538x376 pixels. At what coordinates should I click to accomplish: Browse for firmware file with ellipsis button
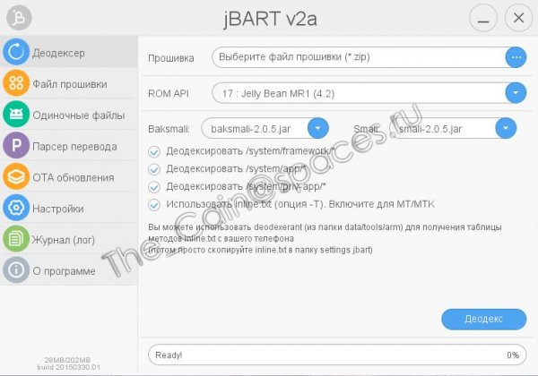click(x=516, y=57)
